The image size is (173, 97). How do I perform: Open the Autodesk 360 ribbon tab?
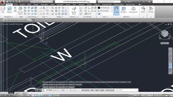pos(107,4)
